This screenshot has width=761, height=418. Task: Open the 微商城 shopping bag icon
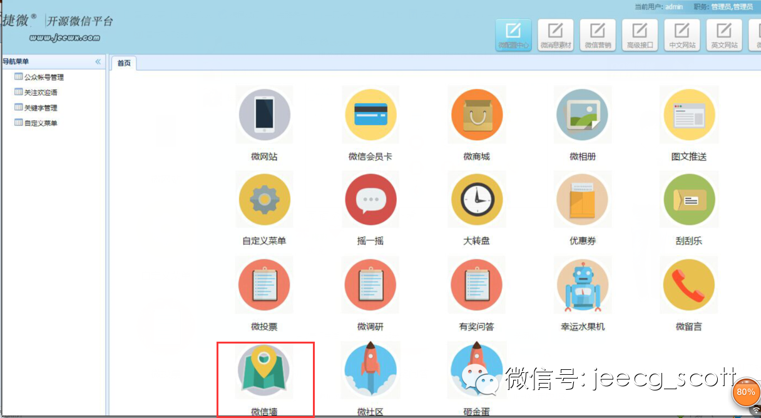(x=477, y=114)
